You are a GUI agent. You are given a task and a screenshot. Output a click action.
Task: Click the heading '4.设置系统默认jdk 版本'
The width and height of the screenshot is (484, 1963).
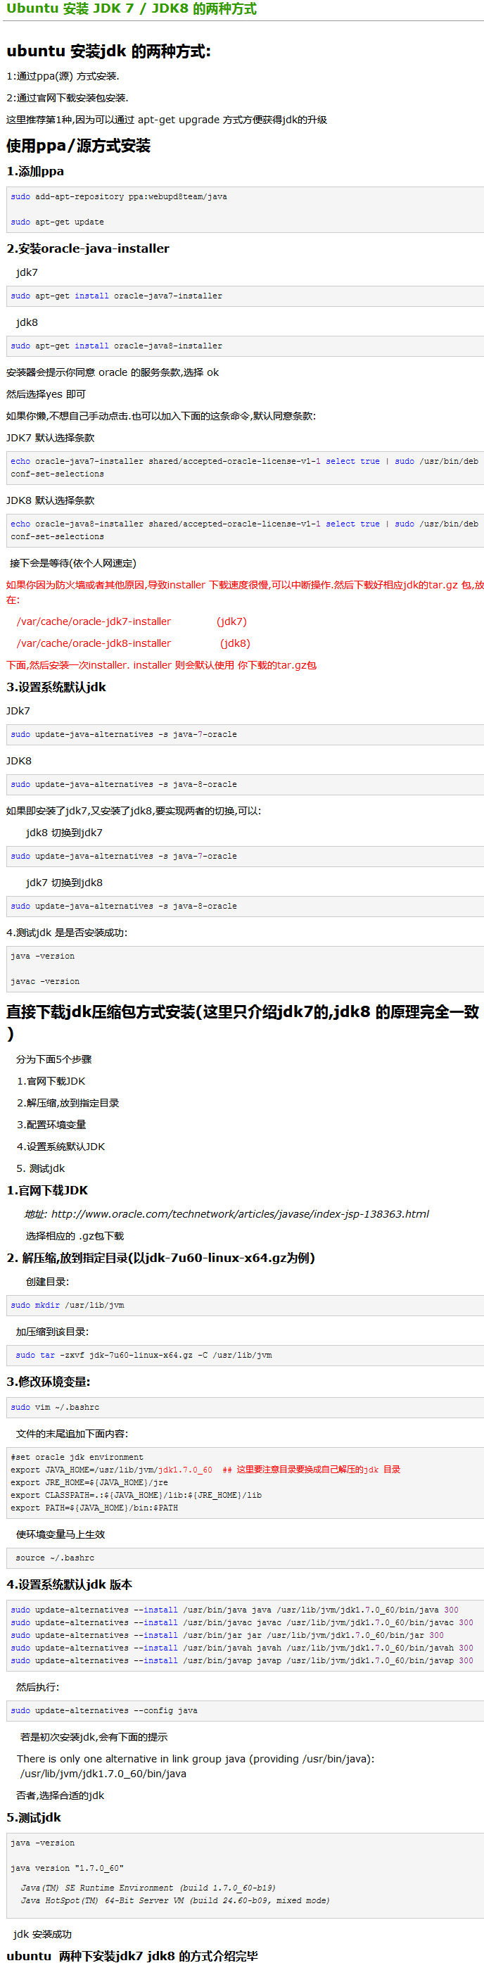pos(70,1584)
